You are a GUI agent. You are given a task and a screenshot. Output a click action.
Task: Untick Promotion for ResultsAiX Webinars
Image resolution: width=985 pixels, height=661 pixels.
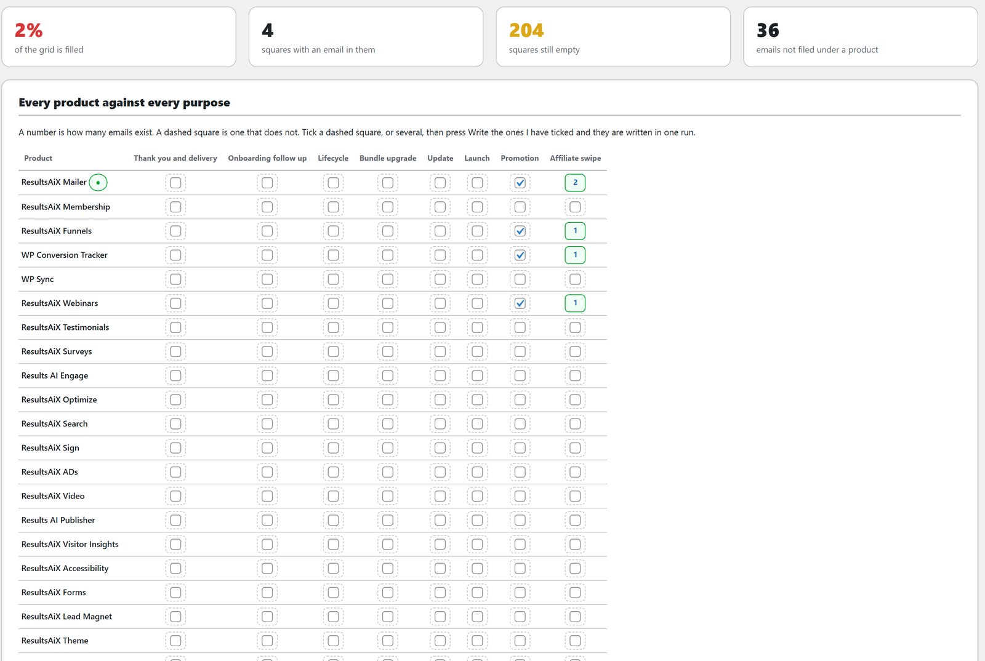click(x=520, y=303)
